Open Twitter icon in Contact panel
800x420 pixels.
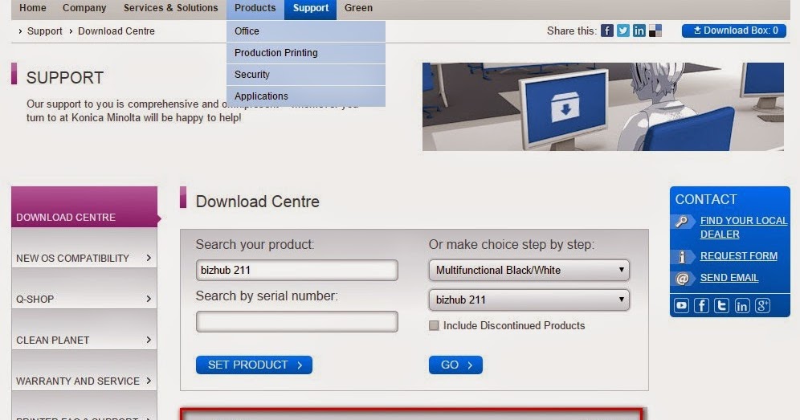721,306
